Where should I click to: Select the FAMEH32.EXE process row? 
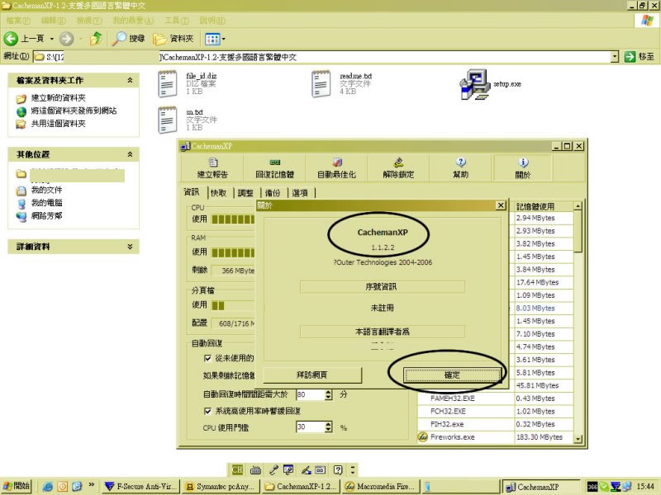pos(495,398)
